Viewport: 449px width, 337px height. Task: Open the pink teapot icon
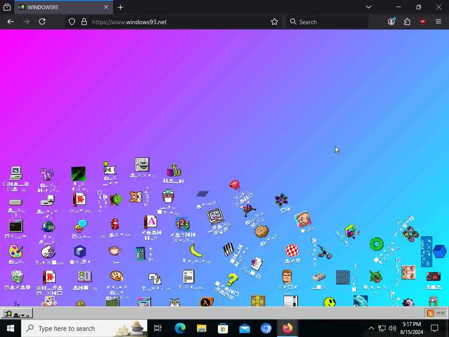[x=115, y=251]
